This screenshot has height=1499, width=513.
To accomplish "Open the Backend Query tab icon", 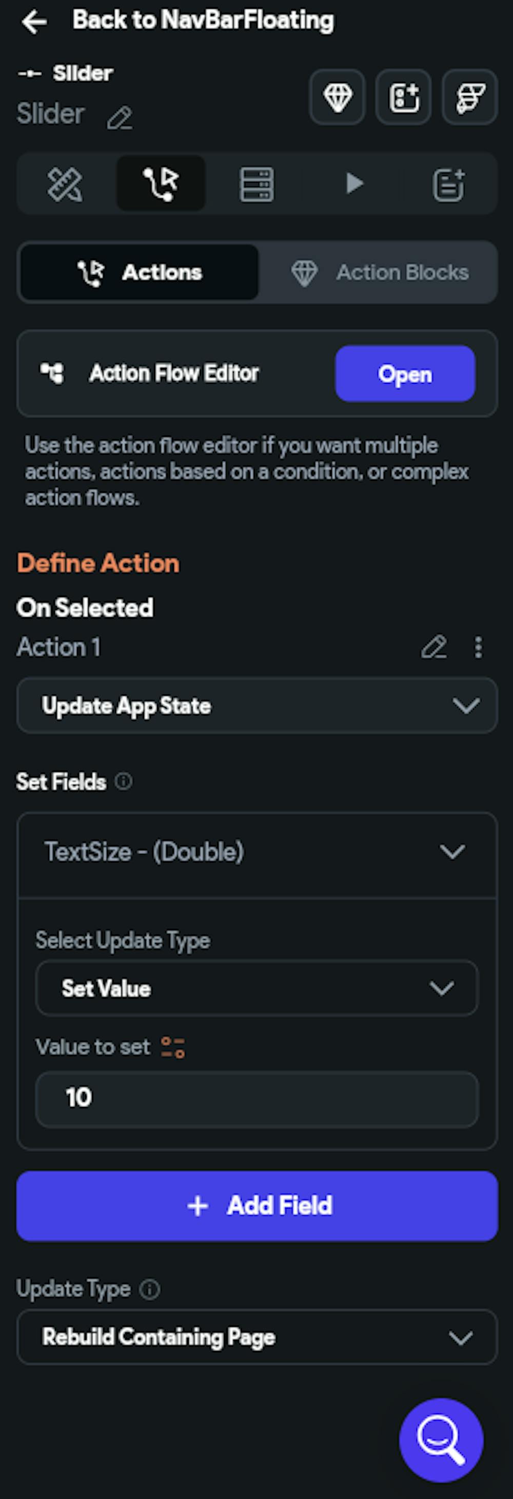I will coord(257,184).
